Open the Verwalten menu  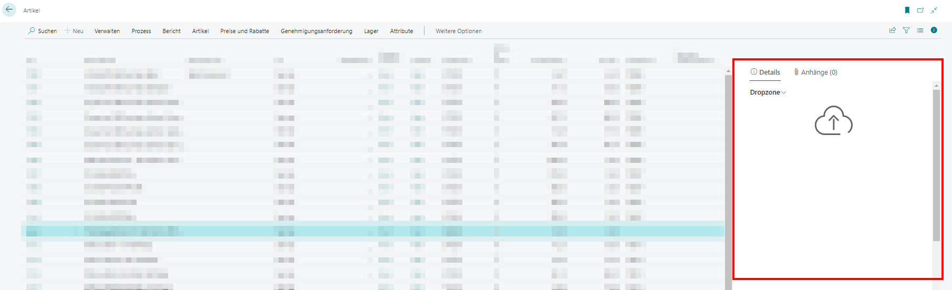point(107,31)
